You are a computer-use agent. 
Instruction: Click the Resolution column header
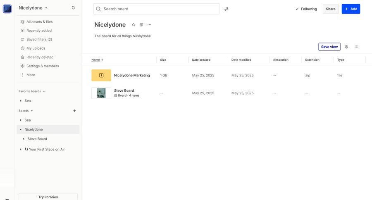click(x=281, y=60)
